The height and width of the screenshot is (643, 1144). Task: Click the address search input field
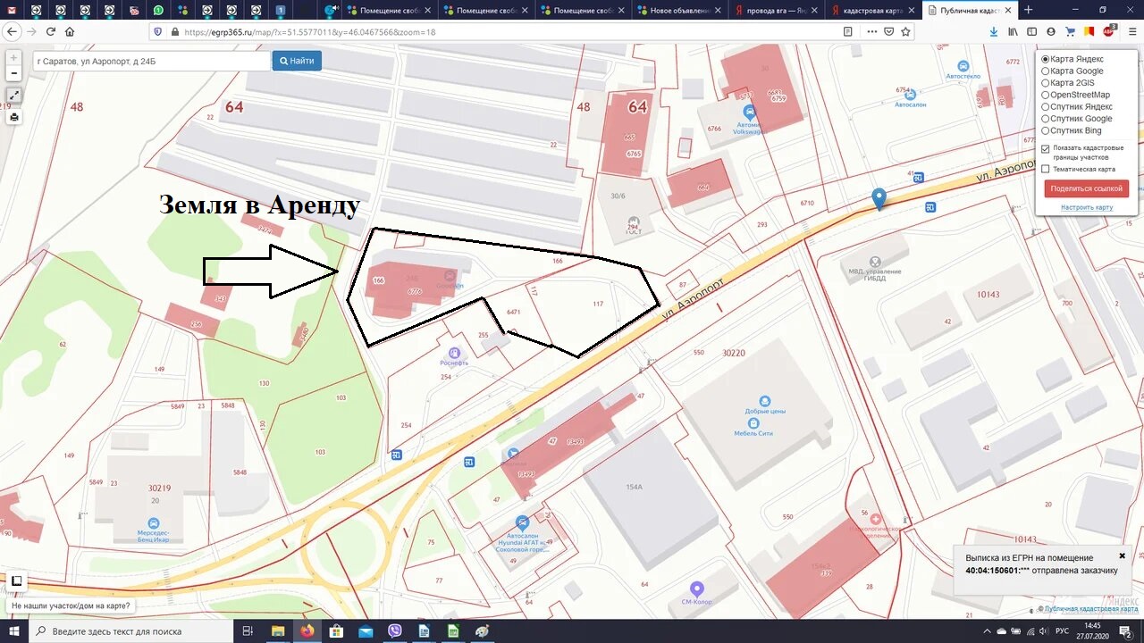(150, 61)
